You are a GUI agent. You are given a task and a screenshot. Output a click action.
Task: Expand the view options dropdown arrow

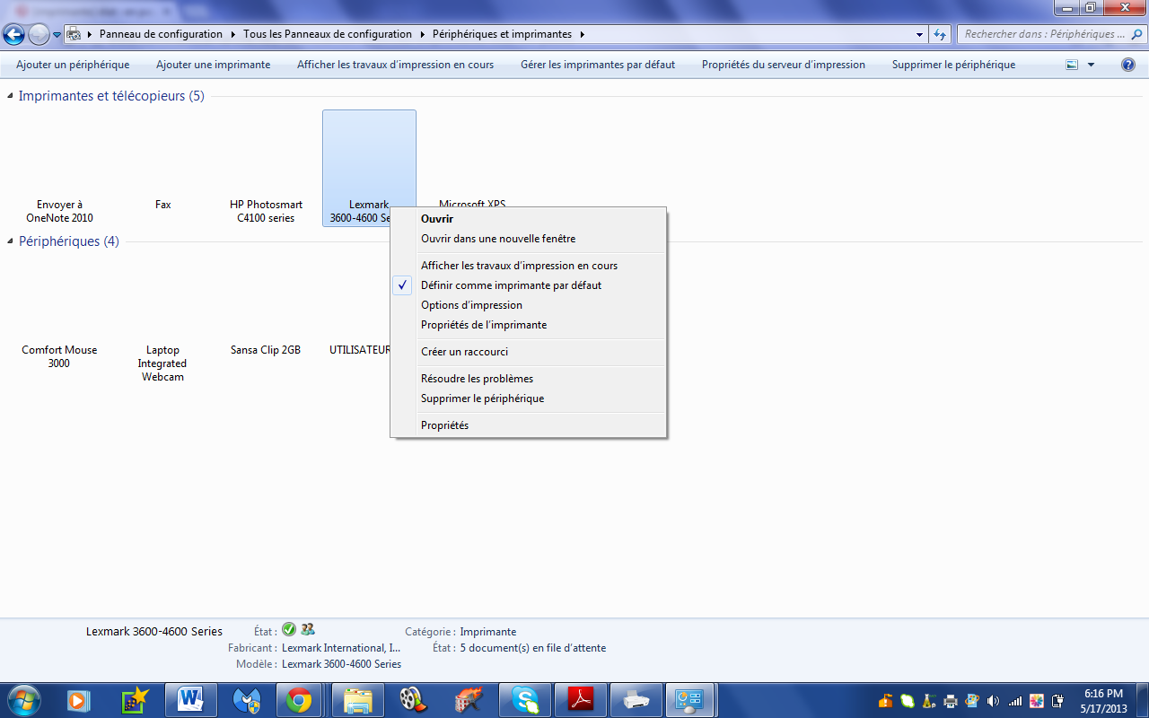click(1092, 65)
